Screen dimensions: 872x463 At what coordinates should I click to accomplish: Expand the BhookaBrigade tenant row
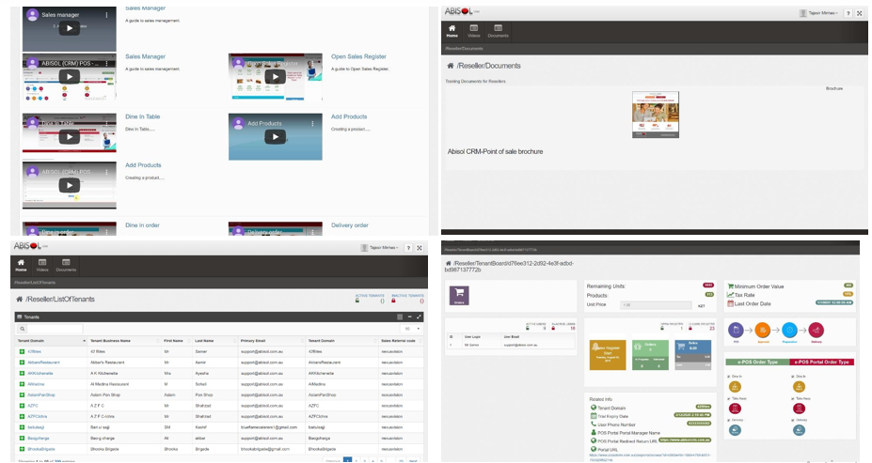click(x=22, y=449)
